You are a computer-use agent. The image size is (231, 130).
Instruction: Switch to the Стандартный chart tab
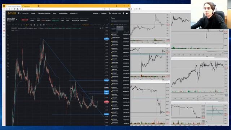coord(77,25)
